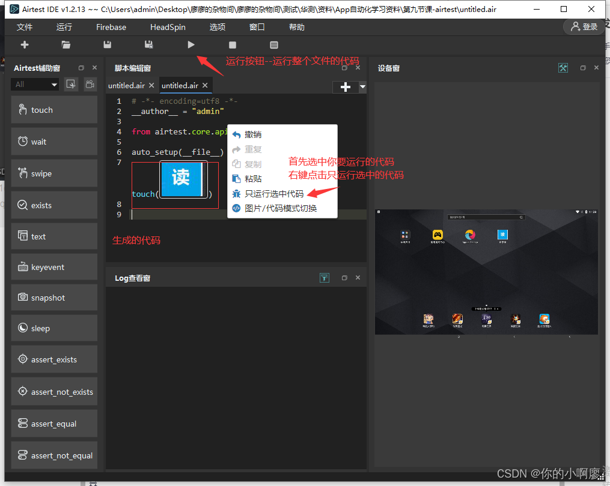Select the touch command
This screenshot has width=610, height=486.
coord(54,110)
